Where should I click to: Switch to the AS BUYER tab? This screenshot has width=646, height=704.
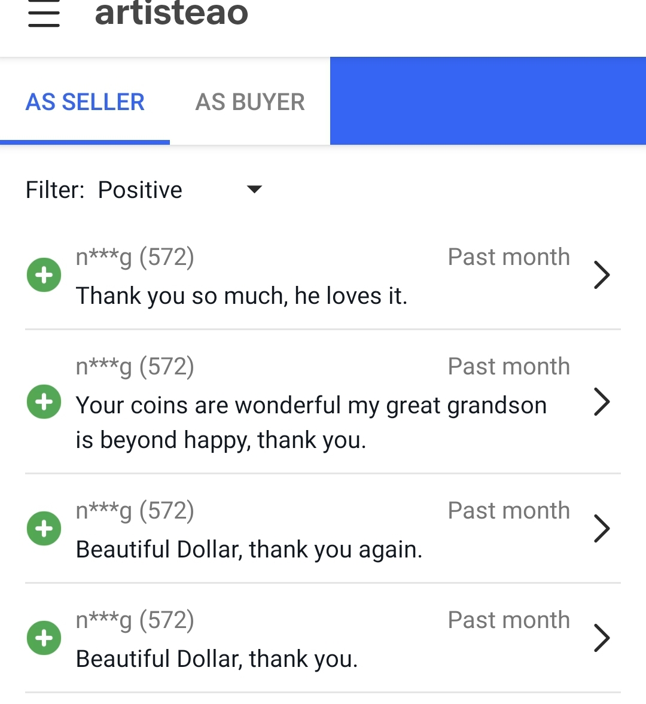[x=250, y=102]
